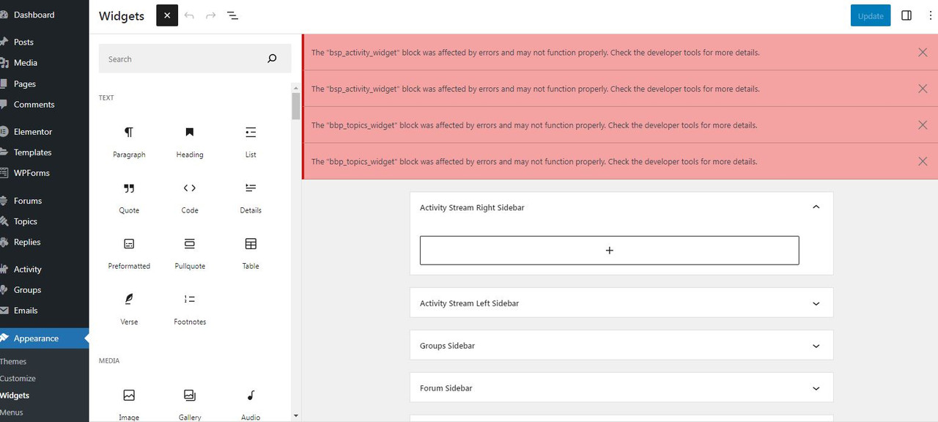Insert a Verse block
The height and width of the screenshot is (422, 938).
129,308
